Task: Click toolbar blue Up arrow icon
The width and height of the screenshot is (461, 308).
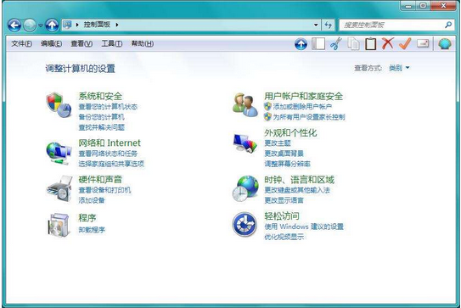Action: [x=301, y=44]
